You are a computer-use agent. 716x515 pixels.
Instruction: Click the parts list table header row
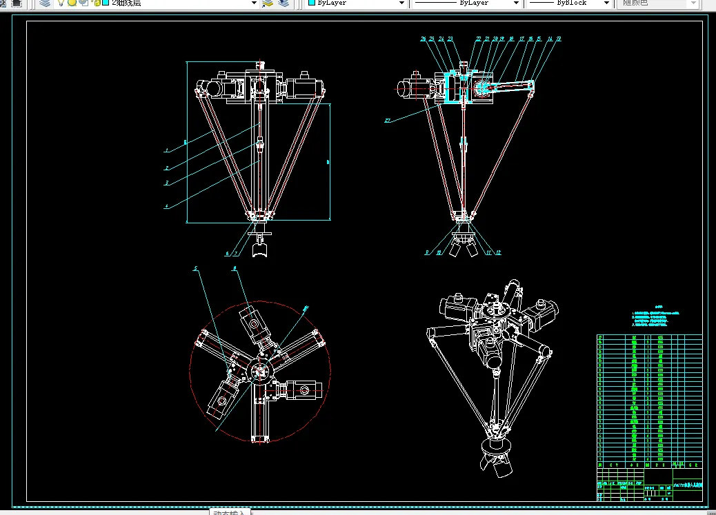tap(649, 465)
